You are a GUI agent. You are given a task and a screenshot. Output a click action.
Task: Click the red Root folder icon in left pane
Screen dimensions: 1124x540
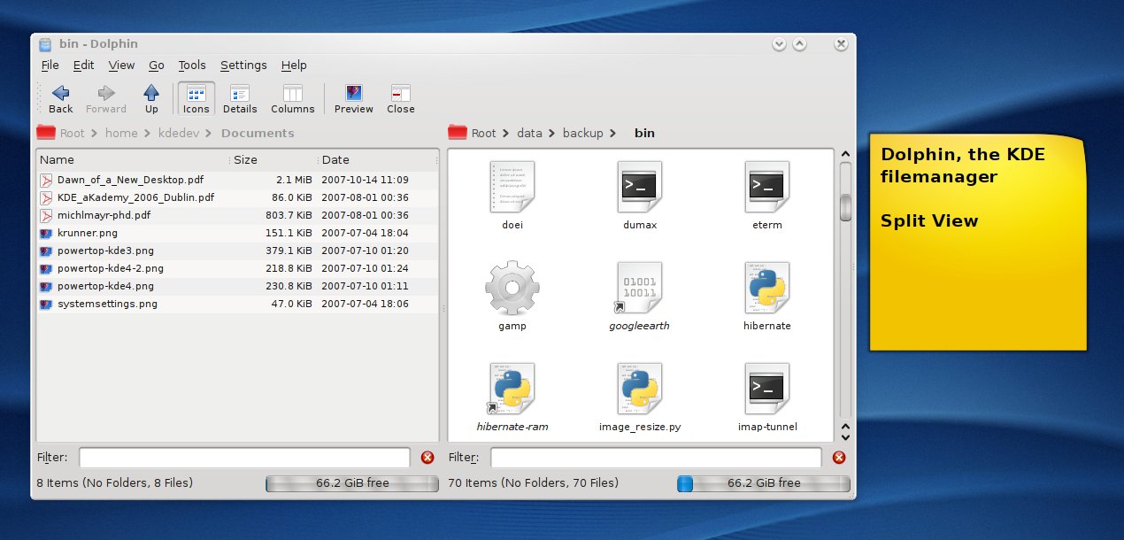click(x=46, y=133)
